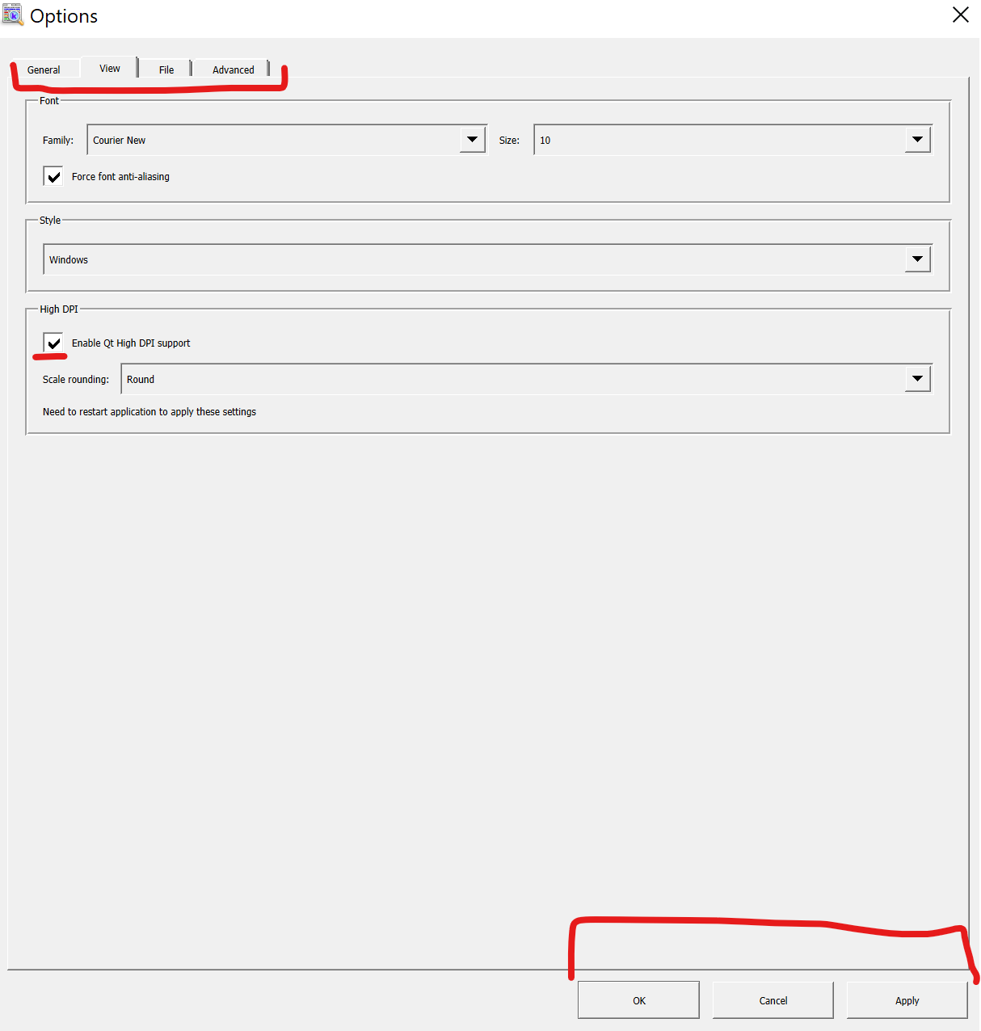
Task: Disable Enable Qt High DPI support checkbox
Action: (53, 343)
